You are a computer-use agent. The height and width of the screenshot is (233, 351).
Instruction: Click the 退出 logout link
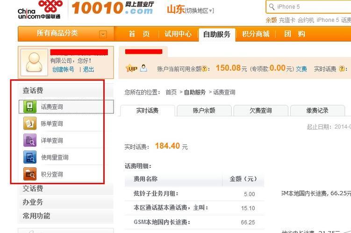(x=88, y=69)
